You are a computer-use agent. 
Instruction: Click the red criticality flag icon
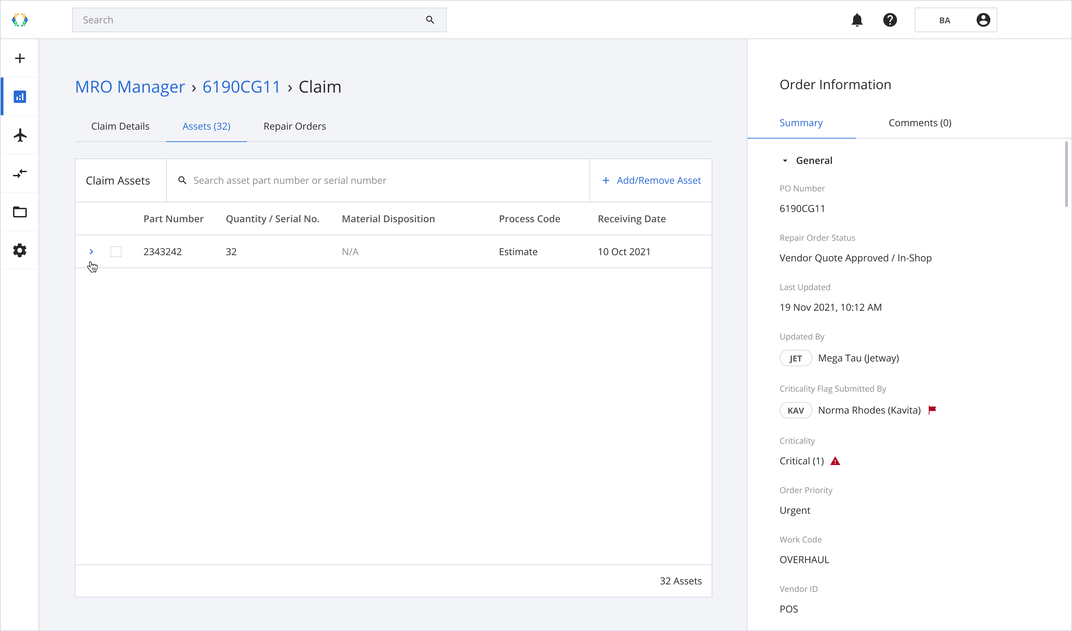[932, 410]
